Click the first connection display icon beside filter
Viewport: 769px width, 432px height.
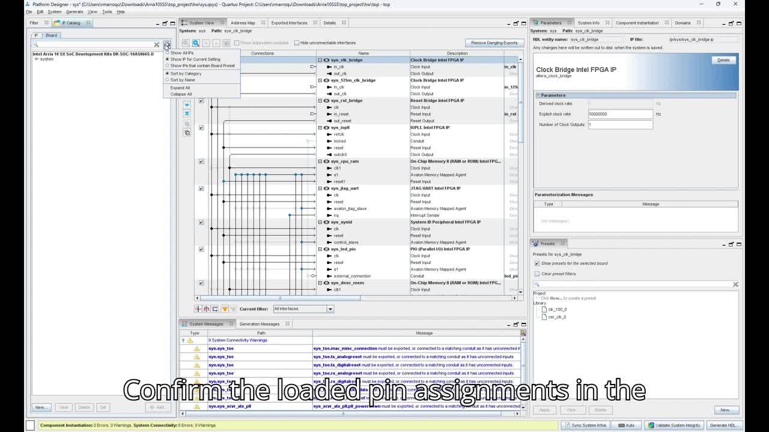click(x=198, y=309)
